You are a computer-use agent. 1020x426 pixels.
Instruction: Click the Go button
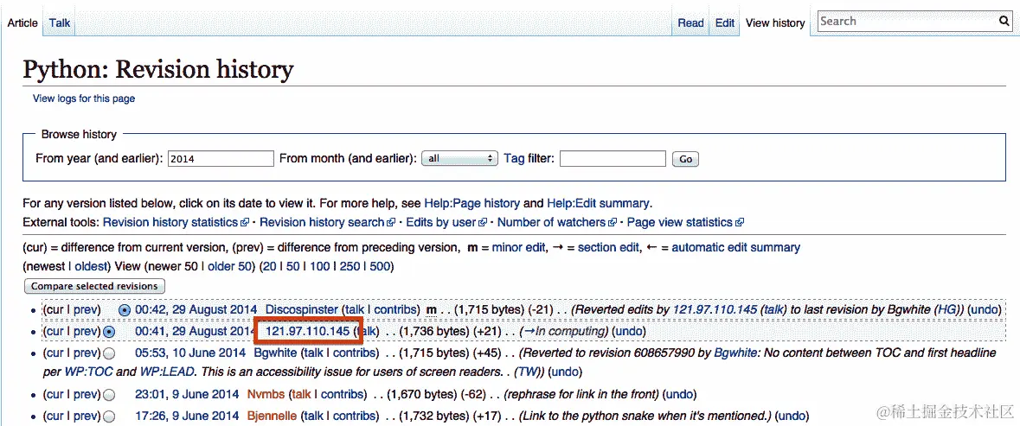686,158
